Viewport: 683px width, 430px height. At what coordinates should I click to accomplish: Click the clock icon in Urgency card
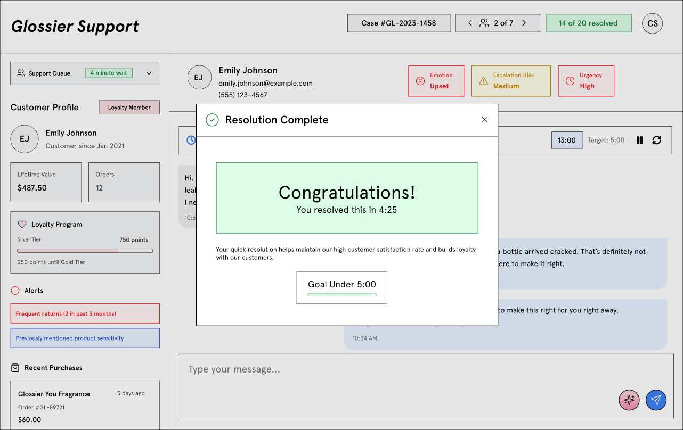570,81
